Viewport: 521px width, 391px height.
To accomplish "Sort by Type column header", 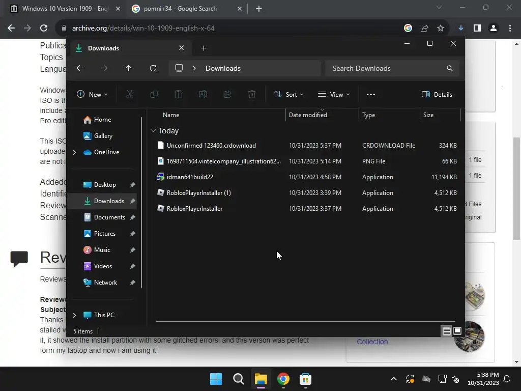I will pyautogui.click(x=368, y=115).
